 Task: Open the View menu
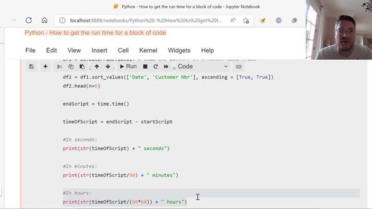tap(74, 51)
